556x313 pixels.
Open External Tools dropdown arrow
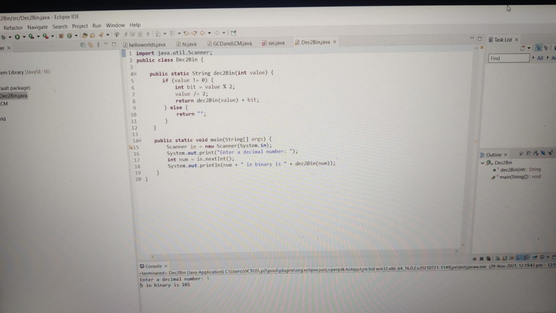53,36
